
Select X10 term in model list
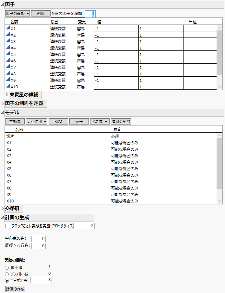click(10, 201)
